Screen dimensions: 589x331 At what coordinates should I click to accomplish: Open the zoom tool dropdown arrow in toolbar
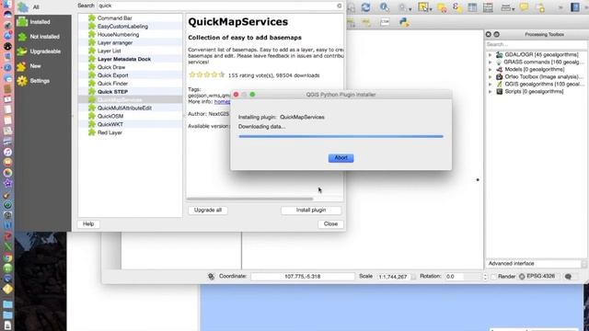pos(410,8)
